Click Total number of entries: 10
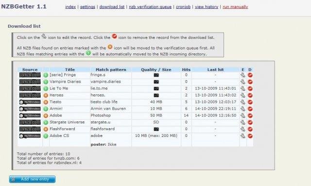 click(43, 154)
